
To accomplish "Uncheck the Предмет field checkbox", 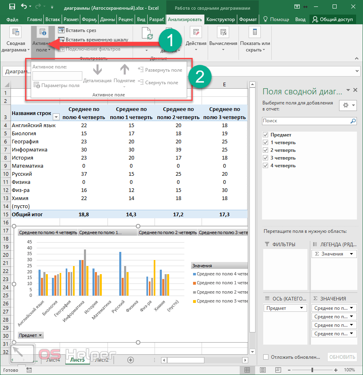I will 266,135.
